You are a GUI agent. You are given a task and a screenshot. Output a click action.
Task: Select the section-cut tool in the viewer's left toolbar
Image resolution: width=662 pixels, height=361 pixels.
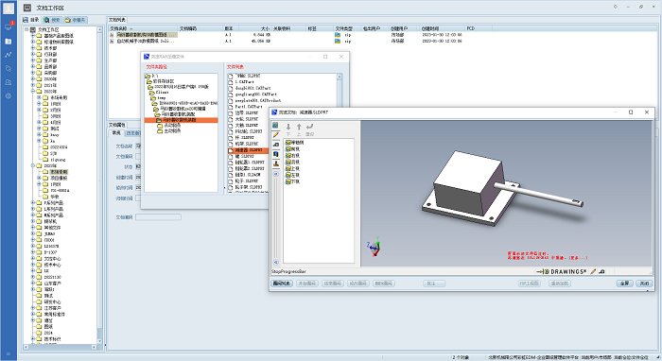coord(276,154)
